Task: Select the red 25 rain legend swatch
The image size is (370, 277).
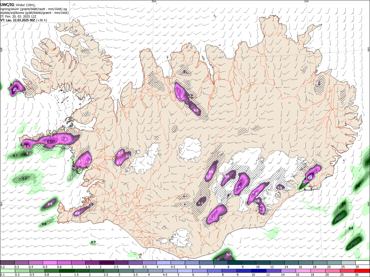Action: coord(347,271)
